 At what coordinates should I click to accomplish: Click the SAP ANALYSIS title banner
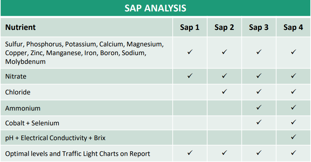pos(155,8)
